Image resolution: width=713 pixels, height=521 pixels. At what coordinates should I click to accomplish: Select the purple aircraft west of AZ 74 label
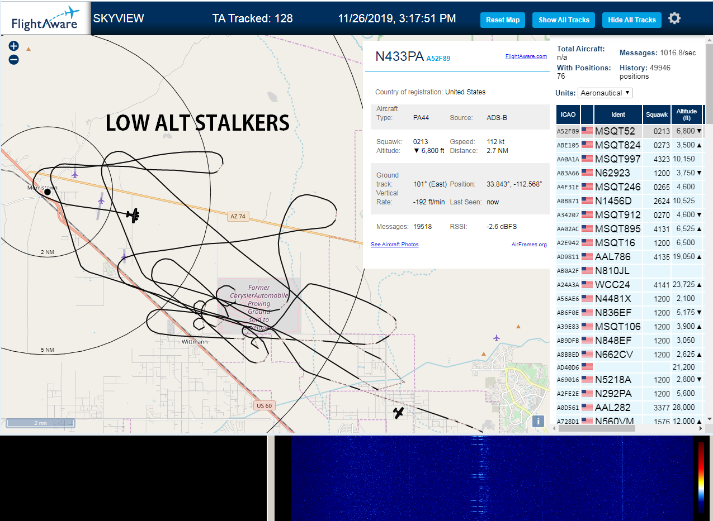(101, 200)
